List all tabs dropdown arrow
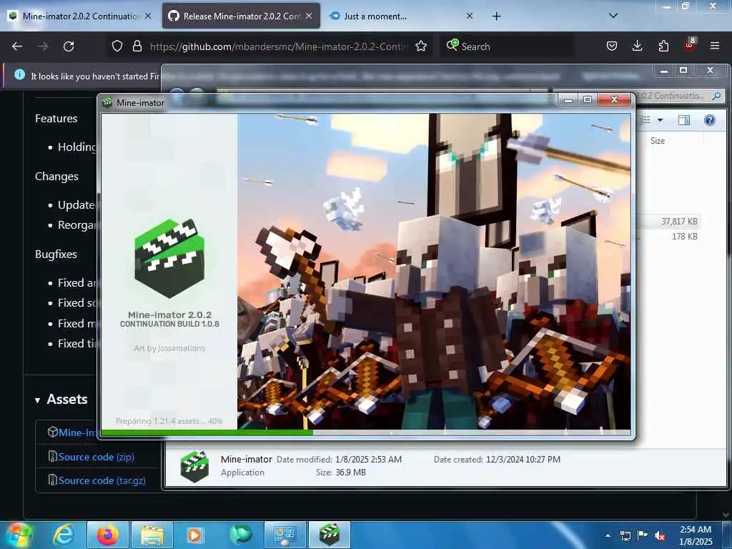Viewport: 732px width, 549px height. [x=613, y=16]
